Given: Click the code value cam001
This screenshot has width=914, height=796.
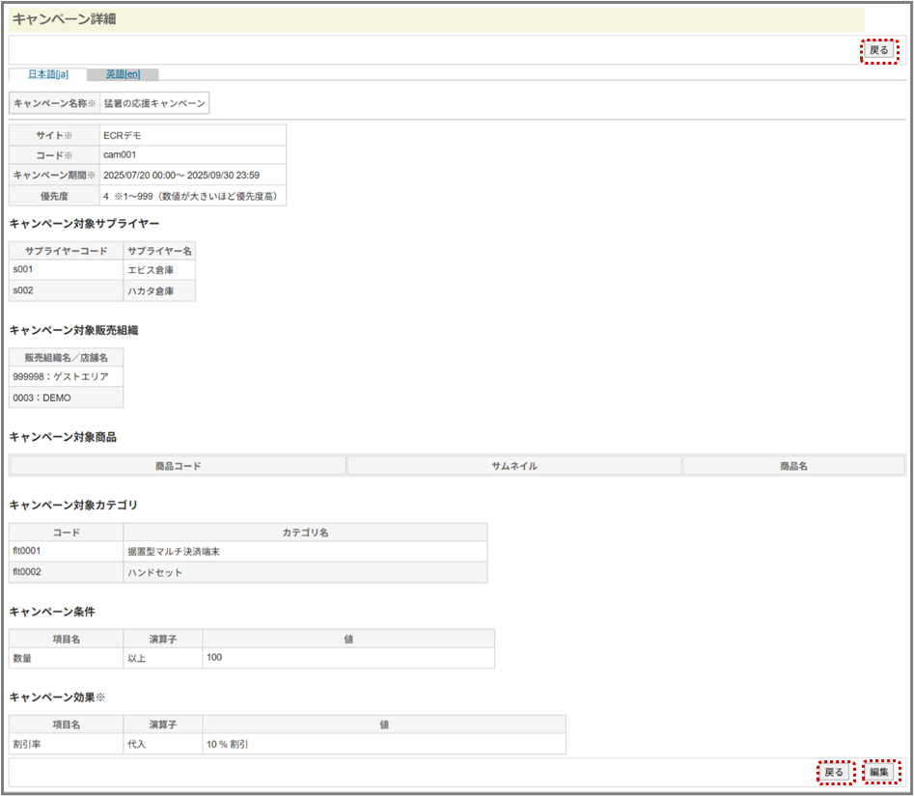Looking at the screenshot, I should coord(123,155).
